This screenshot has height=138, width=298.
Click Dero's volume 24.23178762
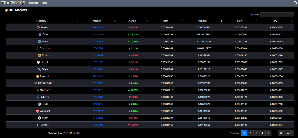click(x=204, y=34)
